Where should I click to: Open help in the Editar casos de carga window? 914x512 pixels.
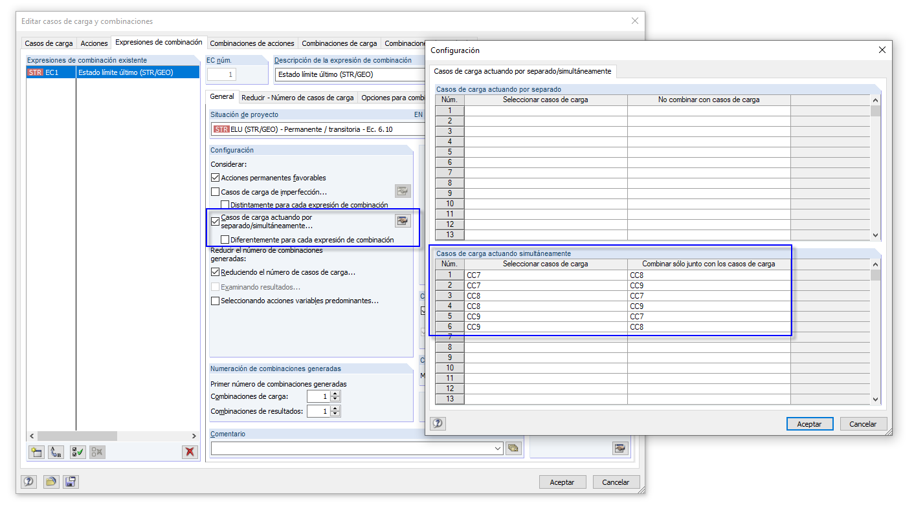tap(29, 482)
